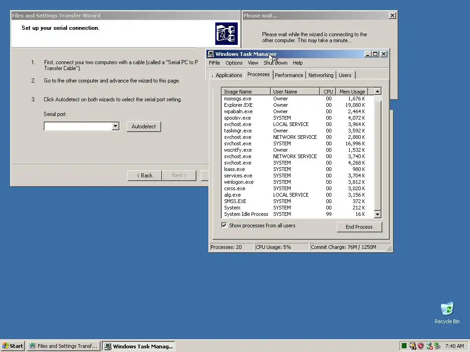Switch to Files and Settings Transfer taskbar button

(64, 346)
